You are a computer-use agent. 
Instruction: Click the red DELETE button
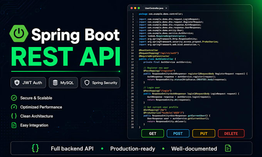coord(231,134)
